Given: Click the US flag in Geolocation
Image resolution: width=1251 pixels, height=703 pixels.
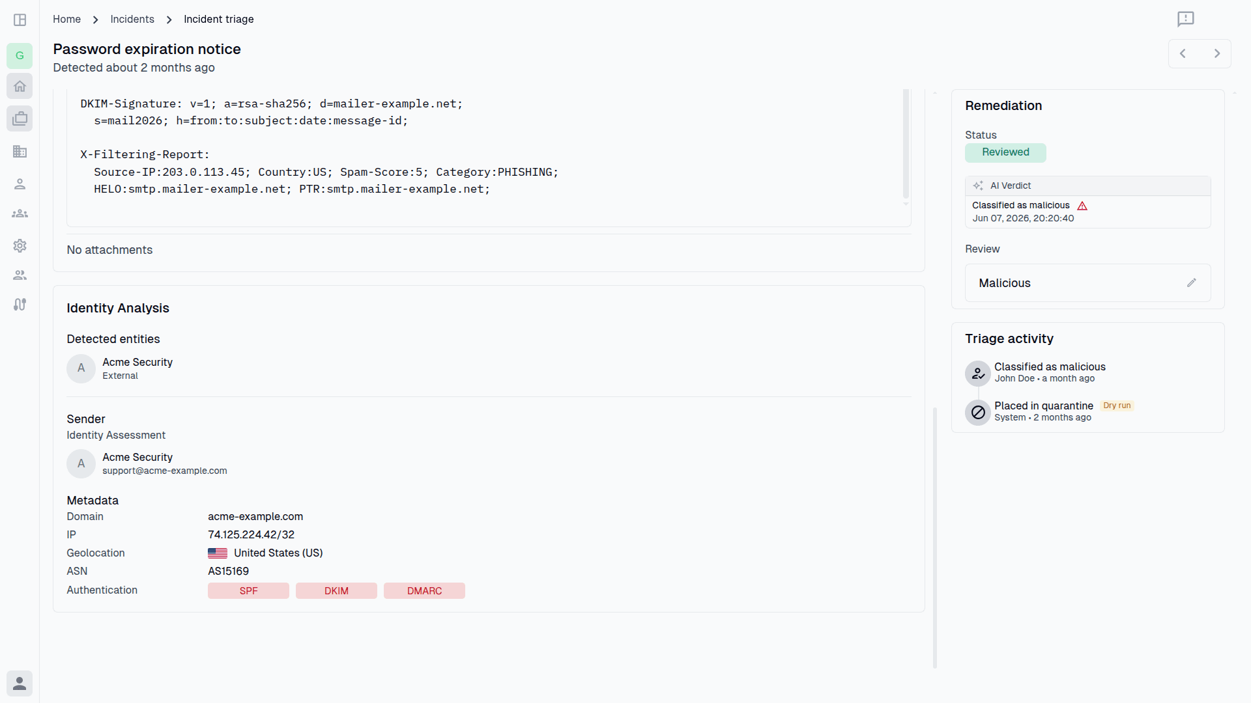Looking at the screenshot, I should point(218,553).
